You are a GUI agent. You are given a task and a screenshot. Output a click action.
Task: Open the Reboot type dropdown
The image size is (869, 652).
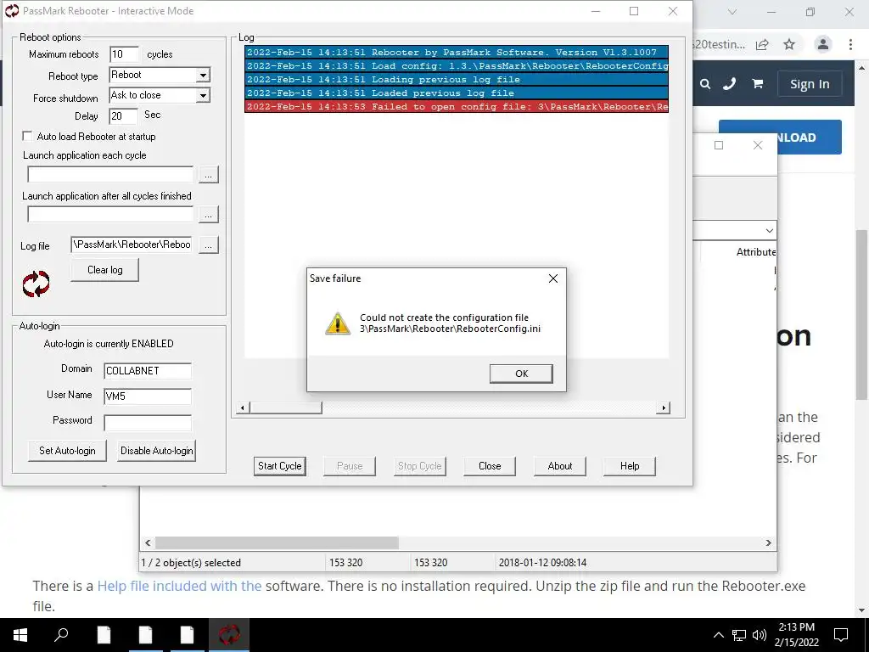coord(203,75)
